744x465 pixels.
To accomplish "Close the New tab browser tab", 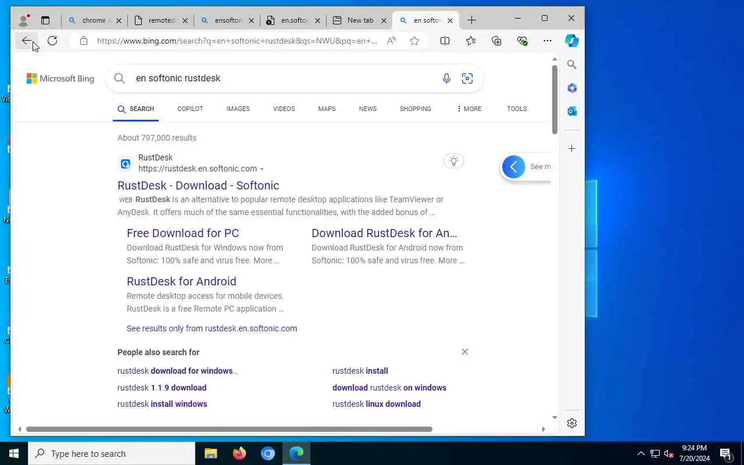I will (x=384, y=20).
